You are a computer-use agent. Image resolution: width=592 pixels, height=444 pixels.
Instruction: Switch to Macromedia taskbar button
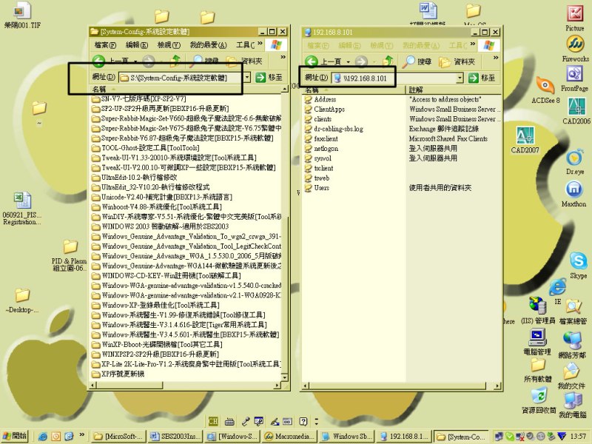pyautogui.click(x=289, y=436)
